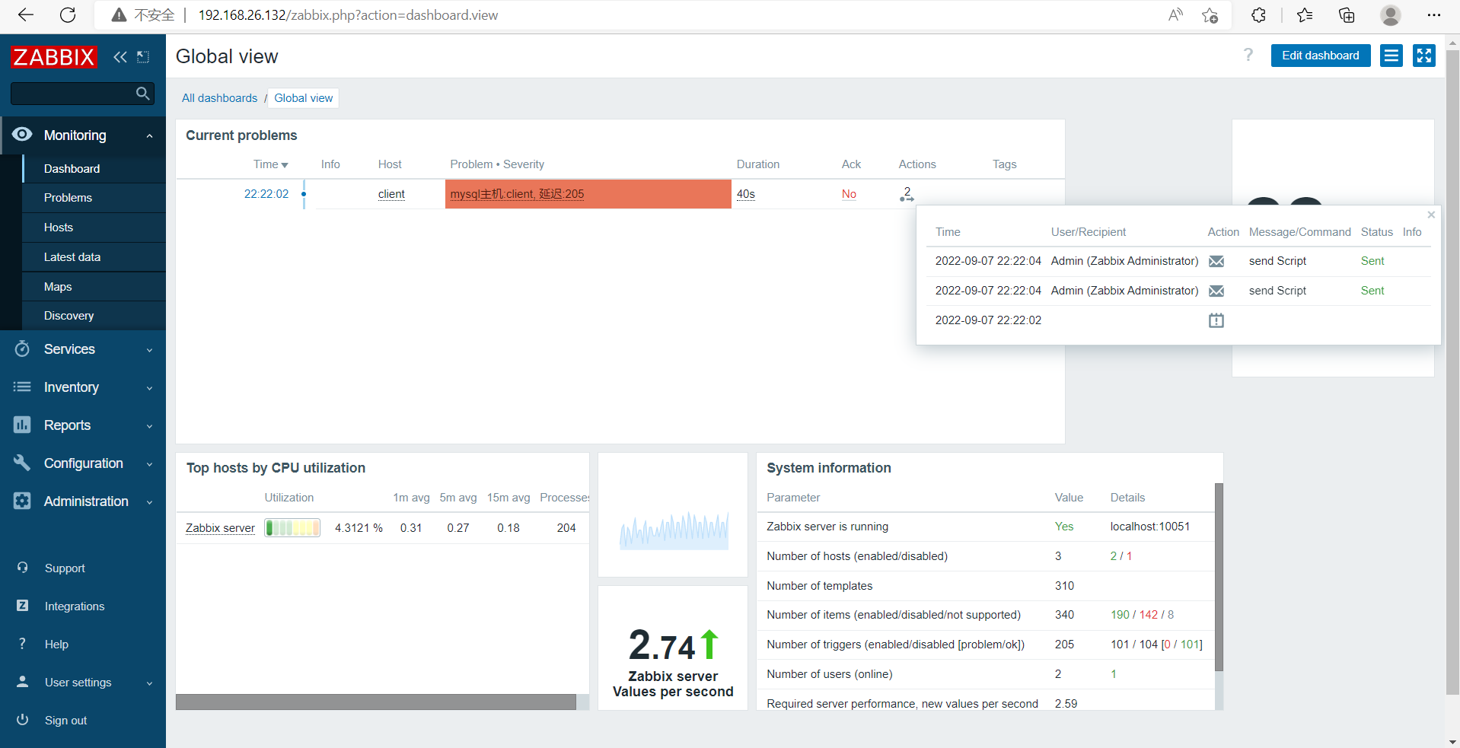The width and height of the screenshot is (1460, 748).
Task: Sort problems by Time column
Action: click(x=270, y=164)
